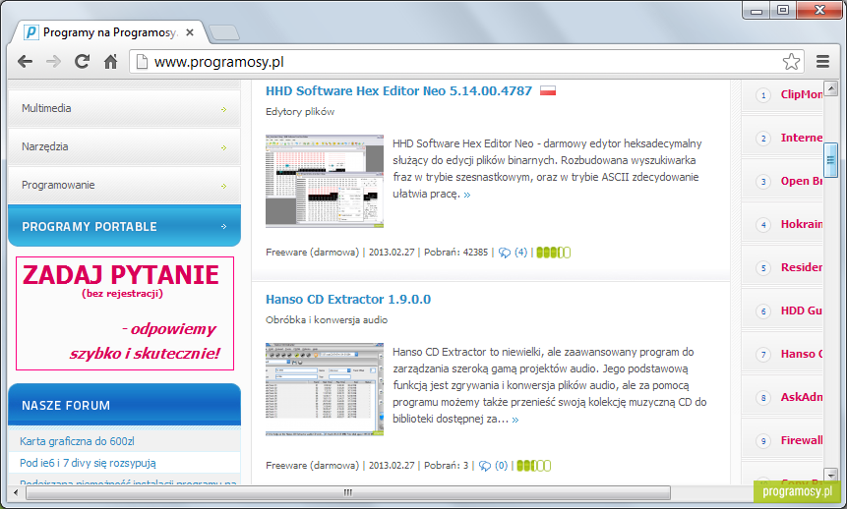
Task: Open the PROGRAMY PORTABLE section
Action: click(x=124, y=226)
